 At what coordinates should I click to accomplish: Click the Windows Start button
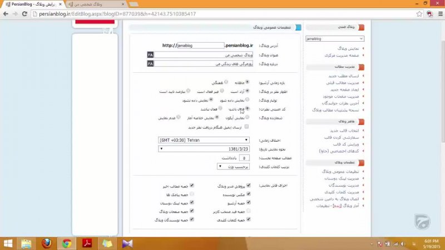tap(8, 243)
